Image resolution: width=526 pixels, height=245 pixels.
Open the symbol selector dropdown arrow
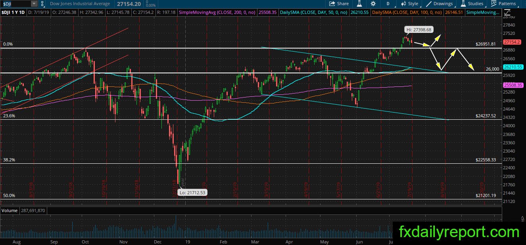[x=34, y=4]
